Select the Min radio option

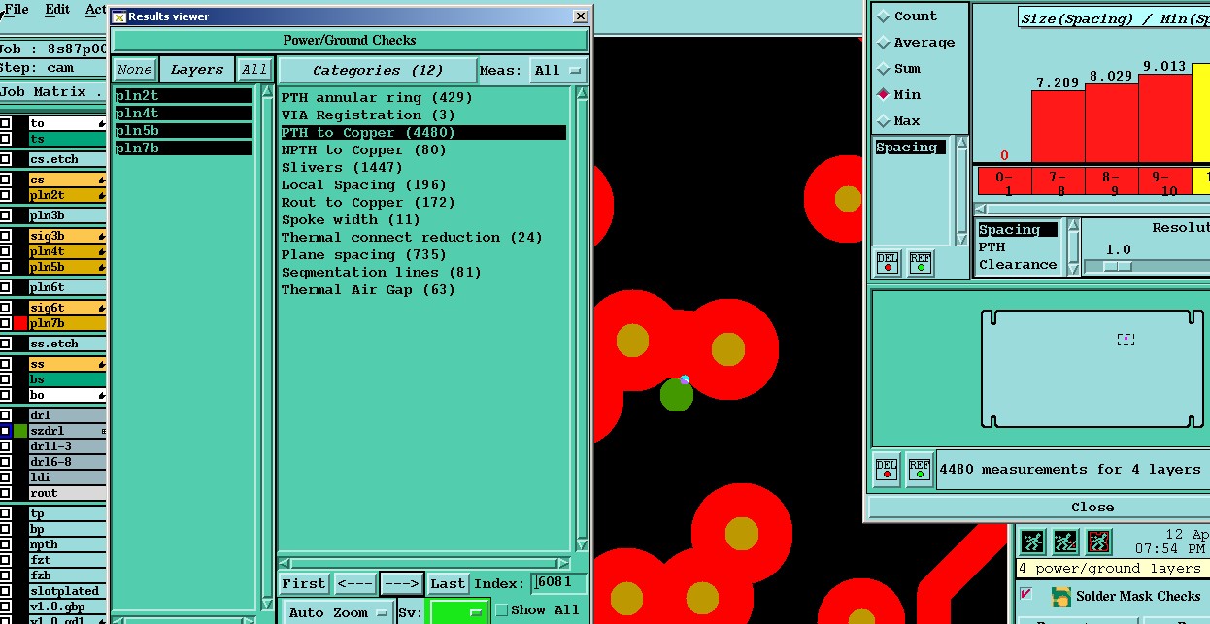click(884, 95)
